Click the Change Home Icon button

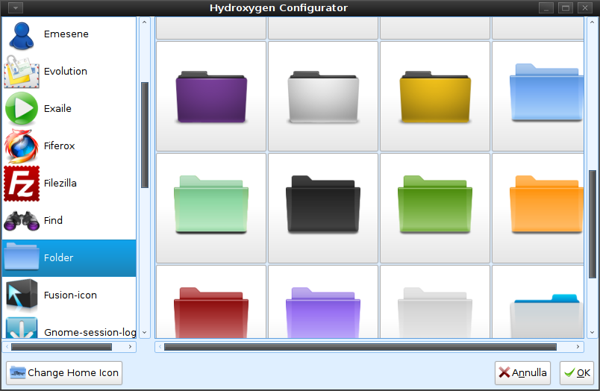pos(64,372)
